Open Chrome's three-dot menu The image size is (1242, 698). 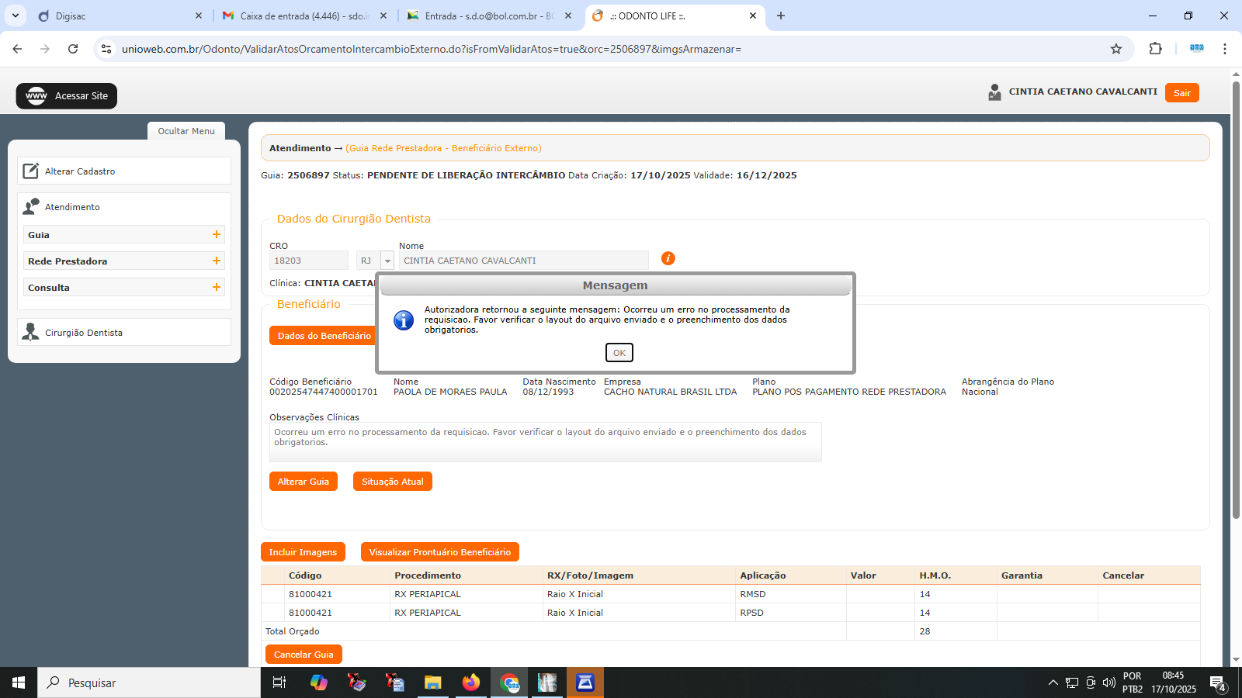click(x=1225, y=49)
